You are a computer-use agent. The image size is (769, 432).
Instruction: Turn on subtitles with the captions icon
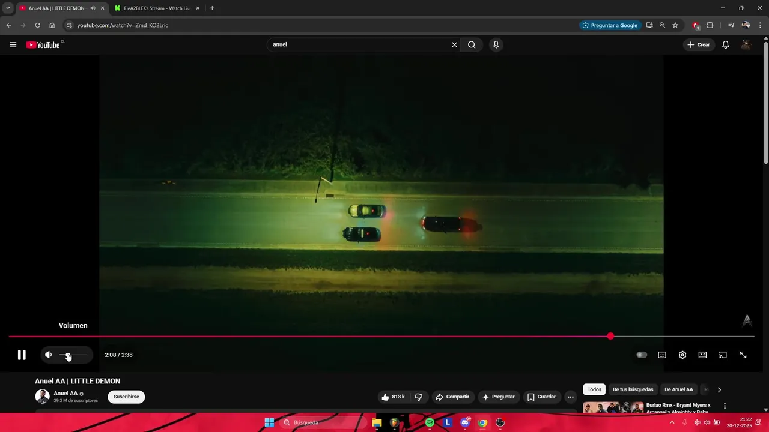click(x=662, y=355)
